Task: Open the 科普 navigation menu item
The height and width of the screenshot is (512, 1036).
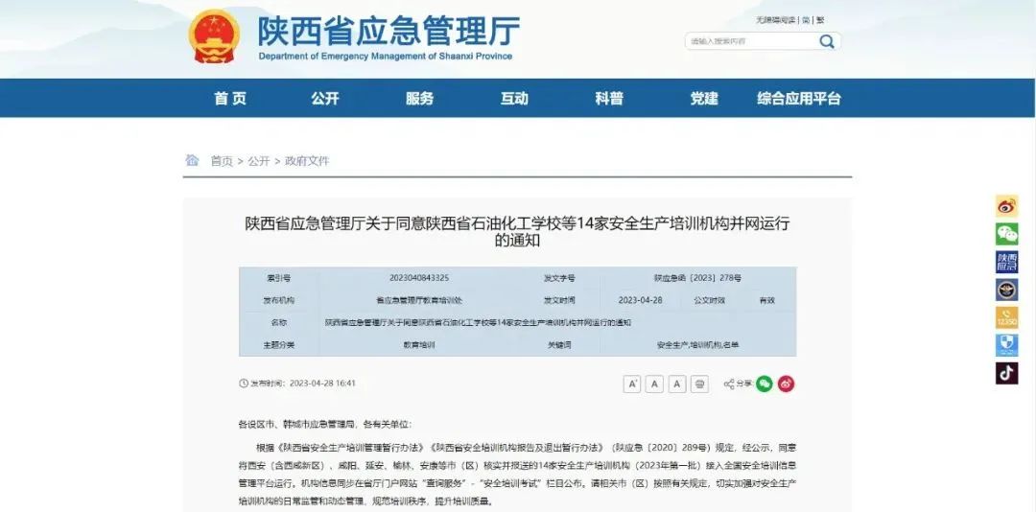Action: 609,99
